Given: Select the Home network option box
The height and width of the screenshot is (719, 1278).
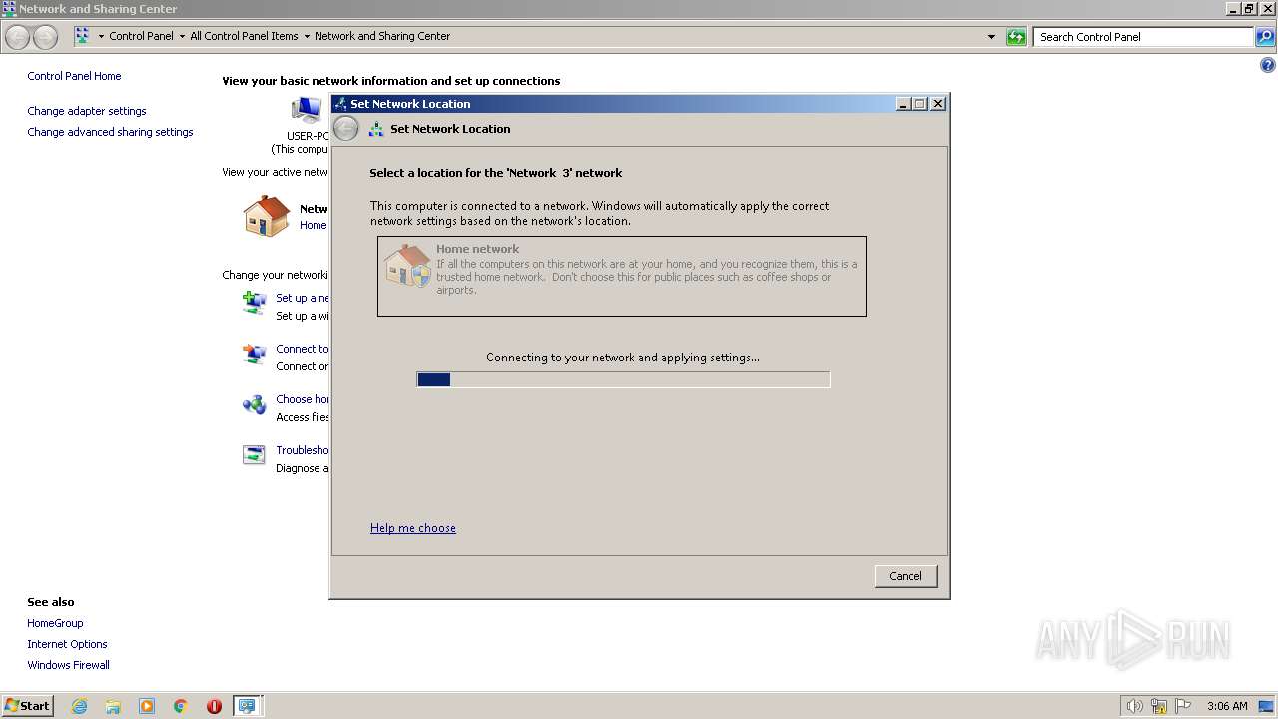Looking at the screenshot, I should click(621, 276).
